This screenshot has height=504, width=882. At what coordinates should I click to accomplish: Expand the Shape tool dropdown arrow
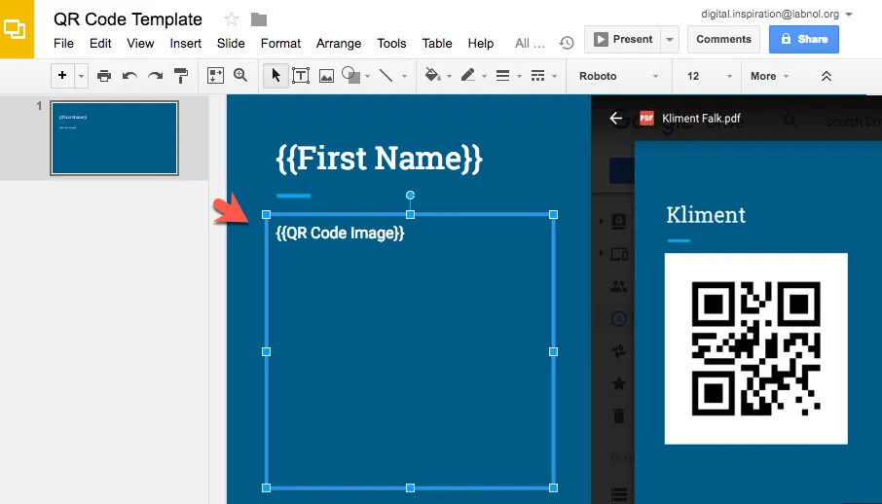[x=367, y=76]
